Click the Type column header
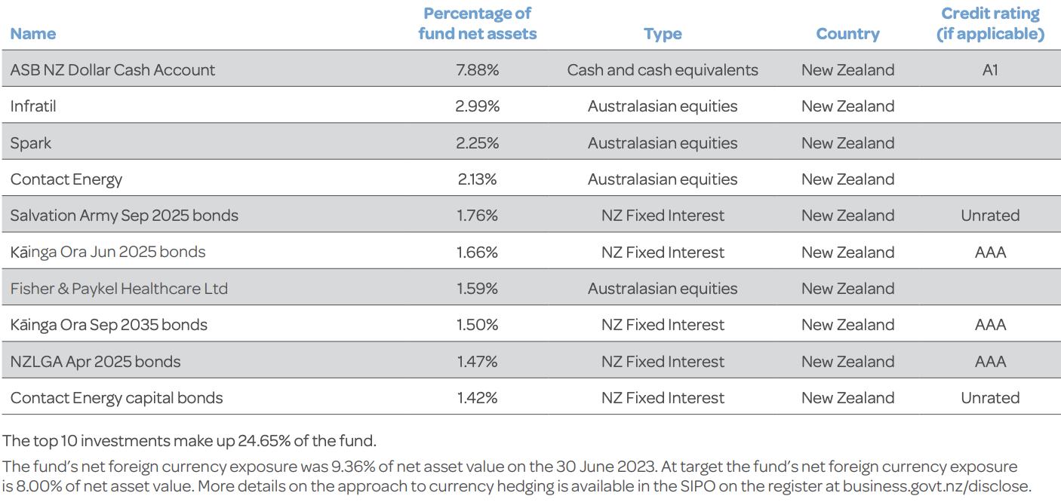The width and height of the screenshot is (1061, 502). coord(663,34)
